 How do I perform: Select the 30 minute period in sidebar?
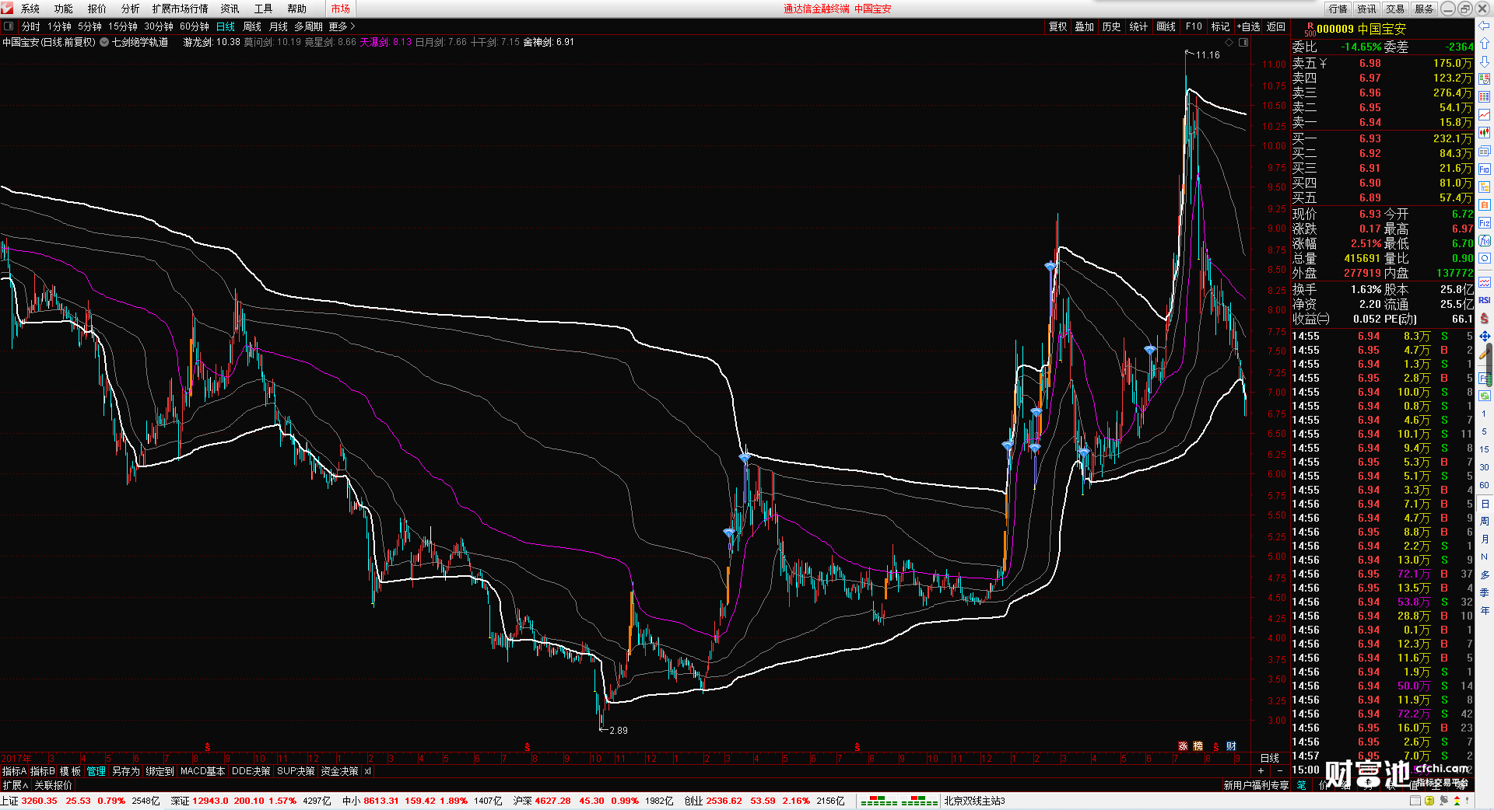pyautogui.click(x=1485, y=467)
